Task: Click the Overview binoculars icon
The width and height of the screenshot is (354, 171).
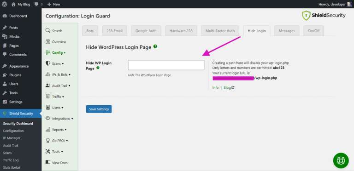Action: coord(47,42)
